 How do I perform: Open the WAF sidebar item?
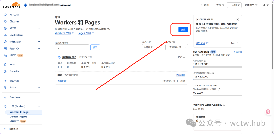[12, 65]
